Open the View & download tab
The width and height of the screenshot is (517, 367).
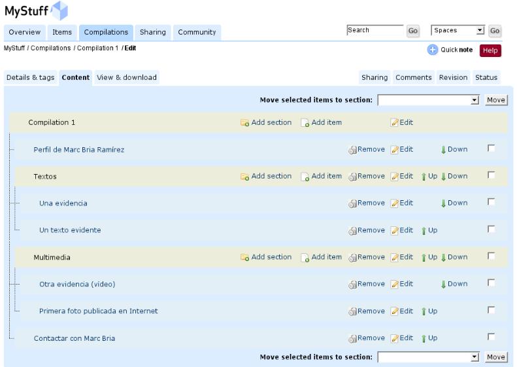127,77
